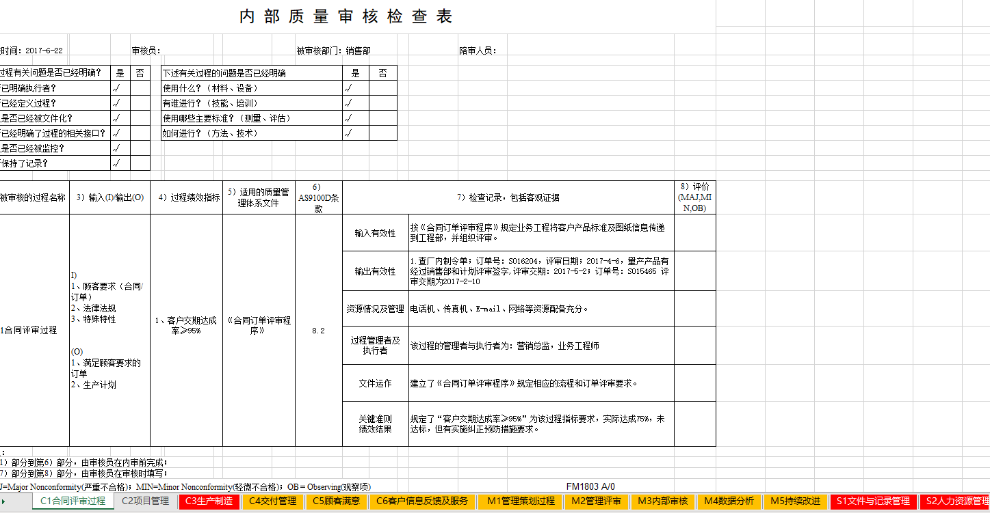Click the checkmark cell beside 使用哪些主要标准？

click(355, 118)
